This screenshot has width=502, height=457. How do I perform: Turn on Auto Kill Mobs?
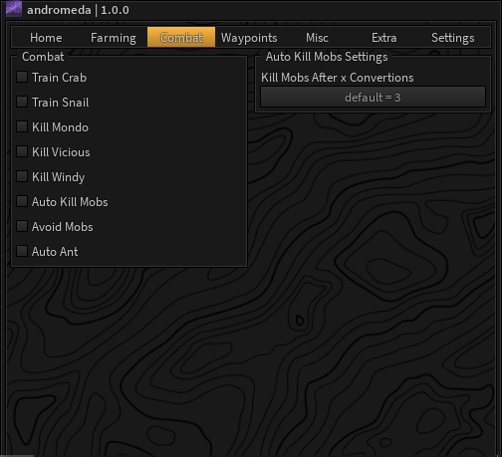click(22, 201)
